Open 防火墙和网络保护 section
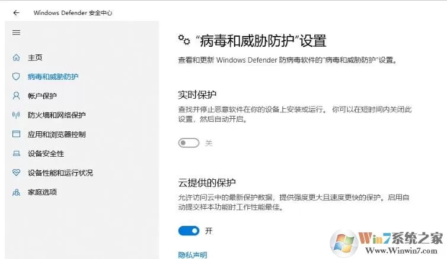The image size is (447, 259). (56, 115)
